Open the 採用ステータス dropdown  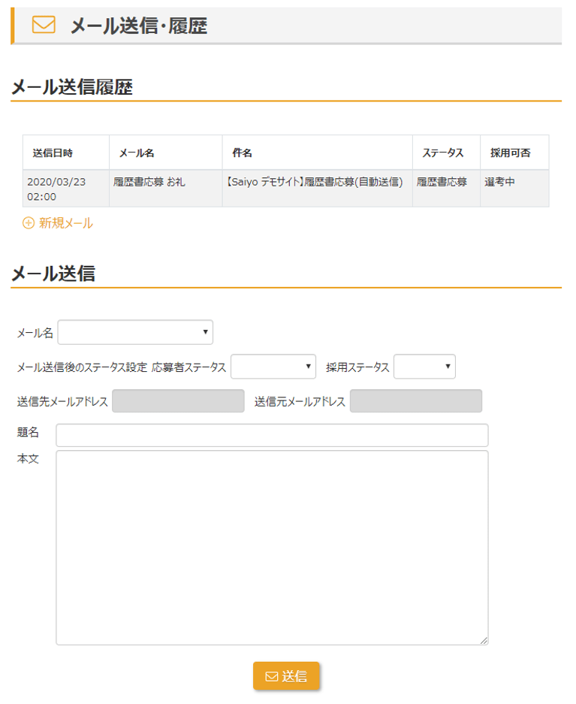pos(424,367)
